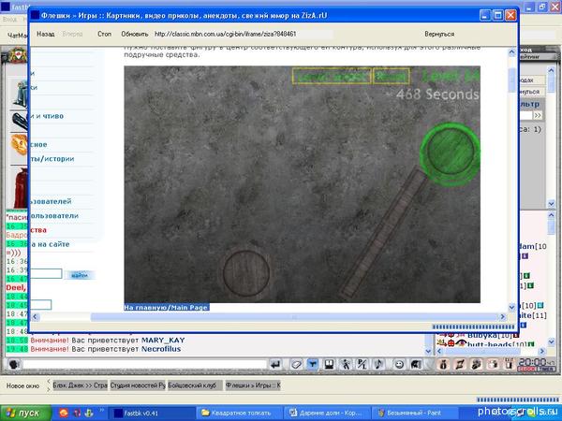Click the dark round icon left of the chat input
This screenshot has width=562, height=421.
coord(14,365)
